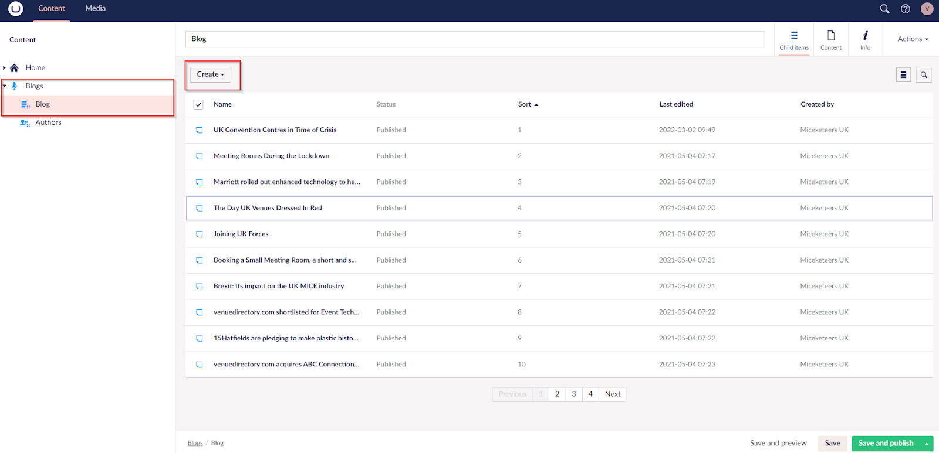Switch to the Media section tab
Viewport: 939px width, 453px height.
96,9
